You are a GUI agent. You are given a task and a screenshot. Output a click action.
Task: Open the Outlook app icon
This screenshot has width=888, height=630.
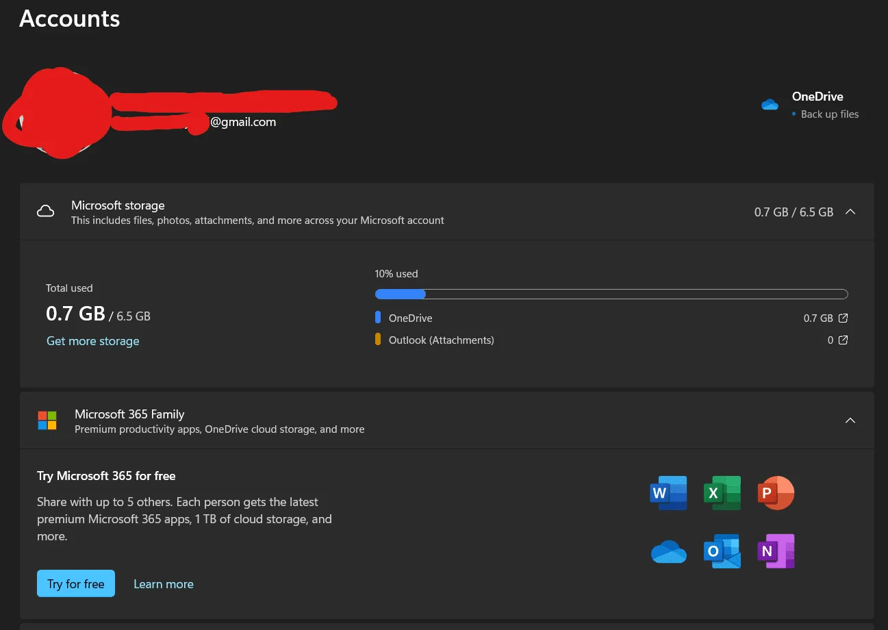(722, 551)
